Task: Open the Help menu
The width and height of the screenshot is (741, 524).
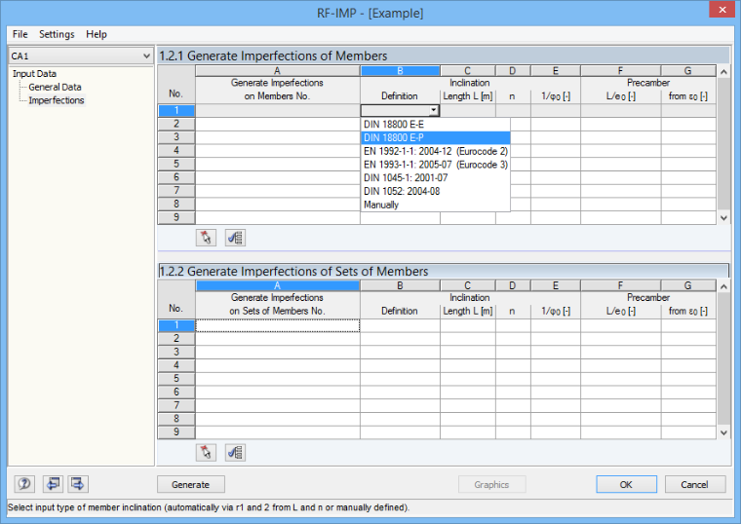Action: pos(97,34)
